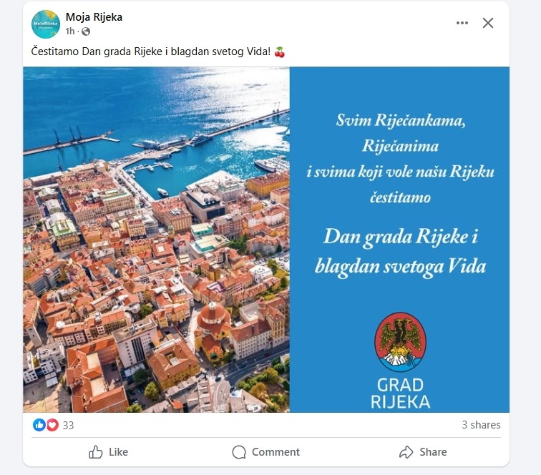Click the blue greeting card text panel
Viewport: 541px width, 475px height.
(399, 240)
